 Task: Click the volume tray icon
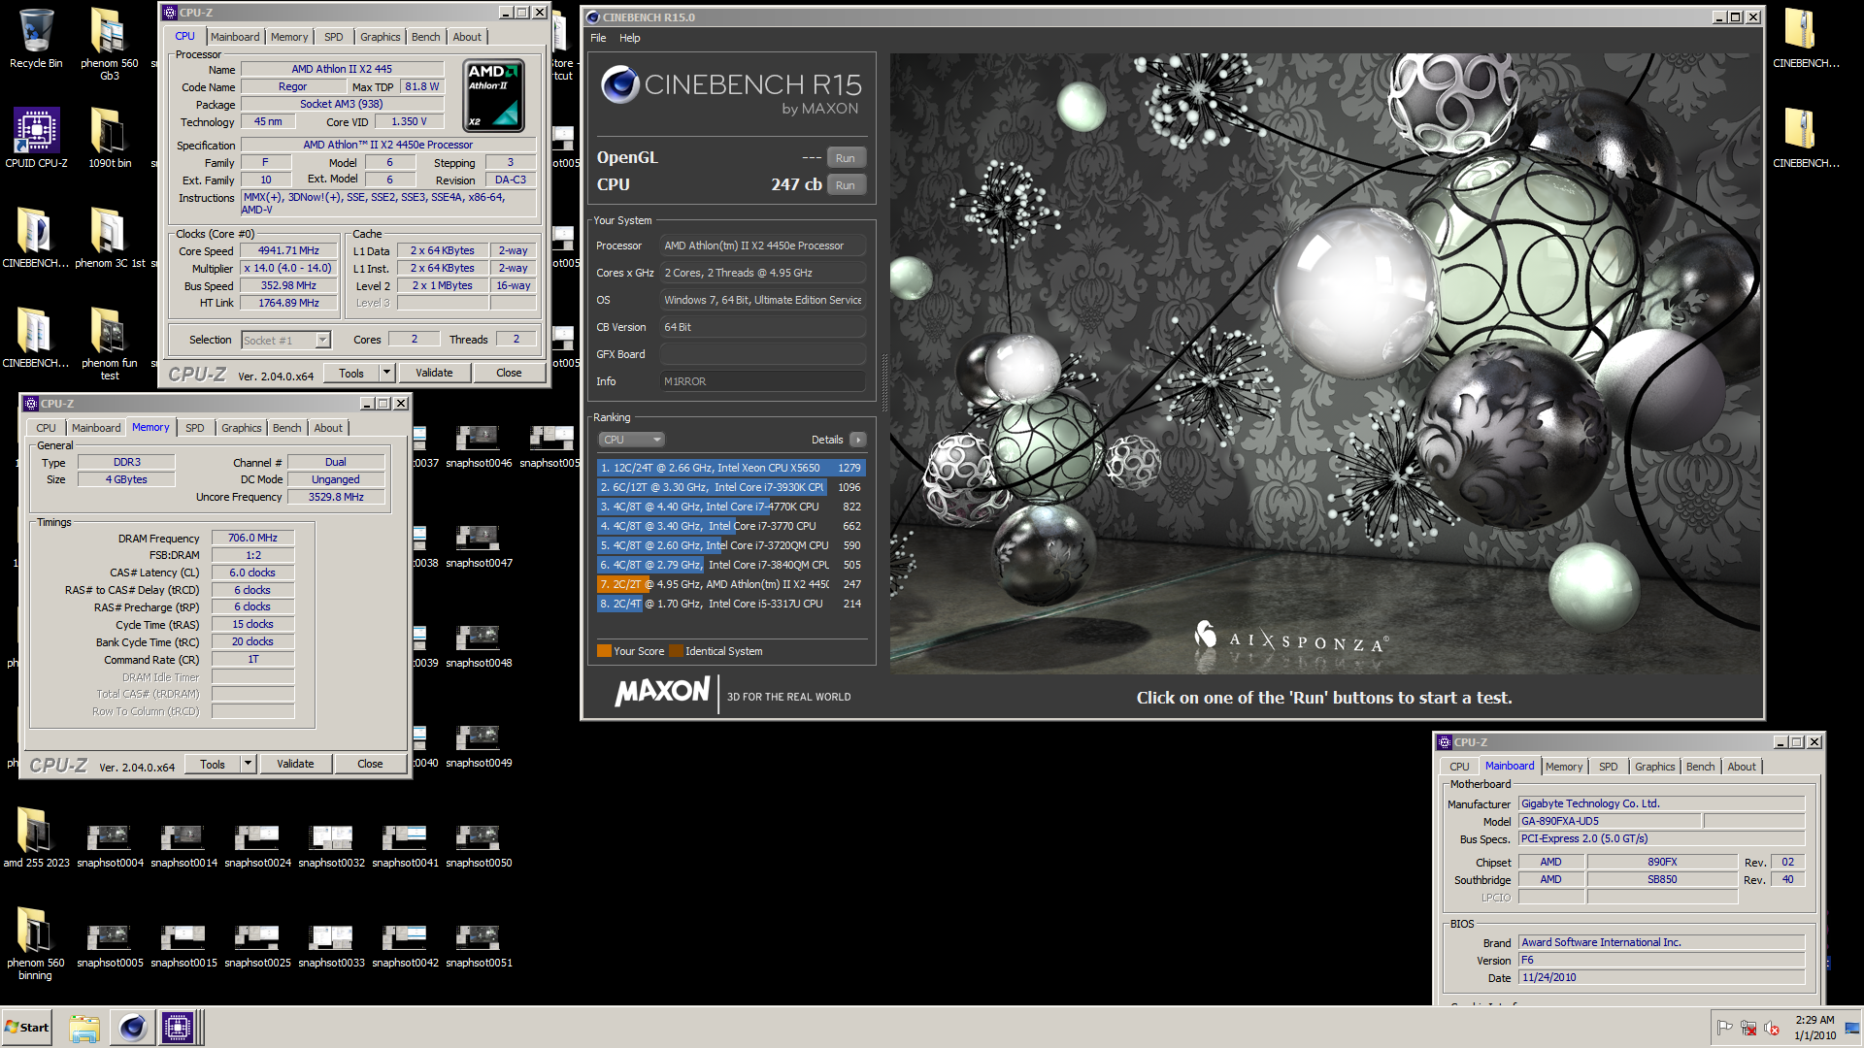[x=1772, y=1028]
